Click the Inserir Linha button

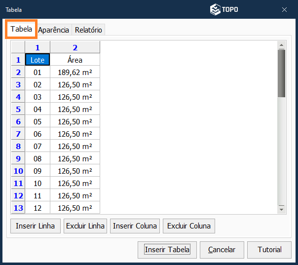click(x=36, y=226)
